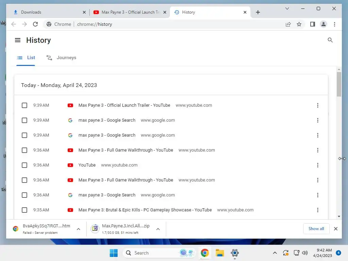The width and height of the screenshot is (348, 261).
Task: Click YouTube favicon of Official Launch Trailer entry
Action: 70,105
